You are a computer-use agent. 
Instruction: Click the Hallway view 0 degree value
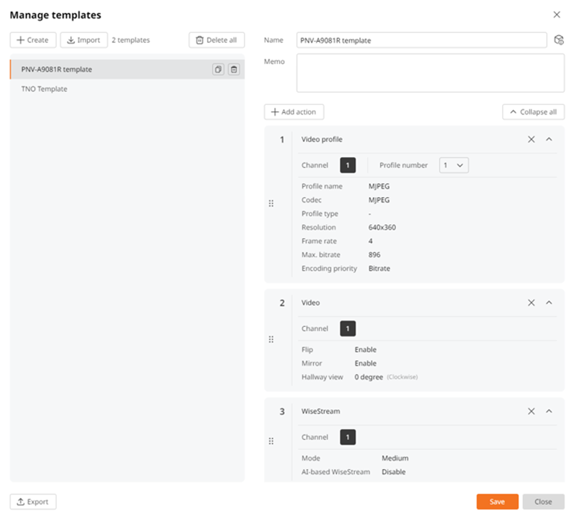[x=369, y=377]
